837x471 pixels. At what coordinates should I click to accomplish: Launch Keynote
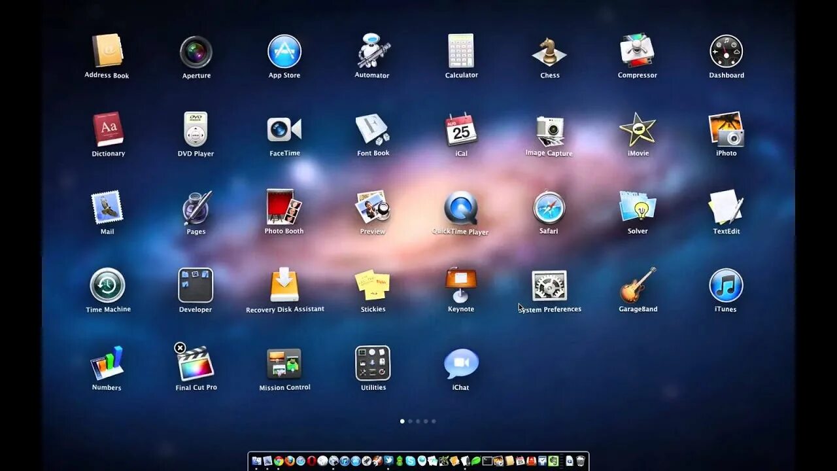click(461, 285)
